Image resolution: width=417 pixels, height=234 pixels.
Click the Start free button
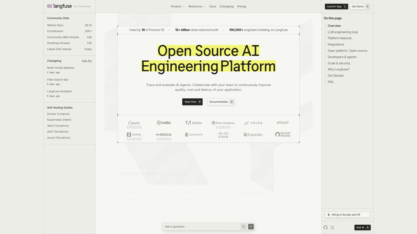(192, 102)
